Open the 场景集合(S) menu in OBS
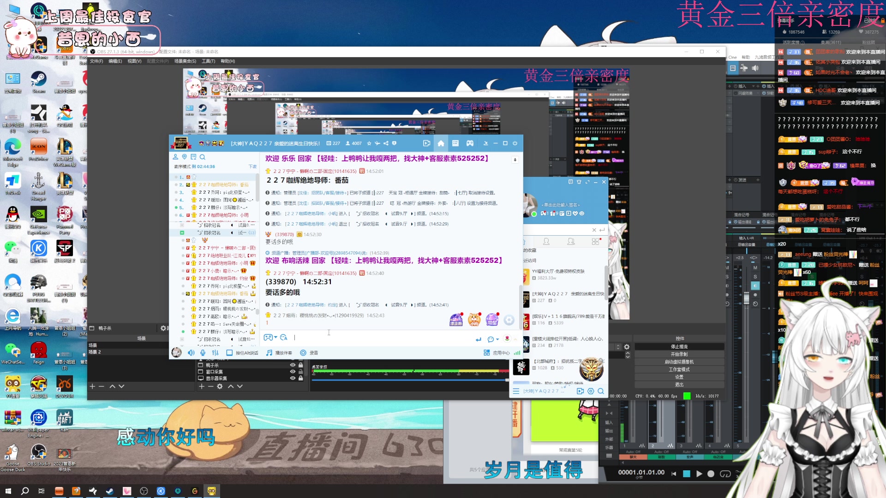Image resolution: width=886 pixels, height=498 pixels. pyautogui.click(x=185, y=61)
